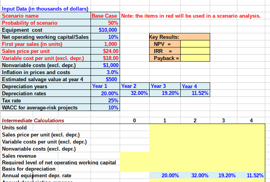Select the 3.0% inflation value cell
Image resolution: width=270 pixels, height=182 pixels.
105,72
